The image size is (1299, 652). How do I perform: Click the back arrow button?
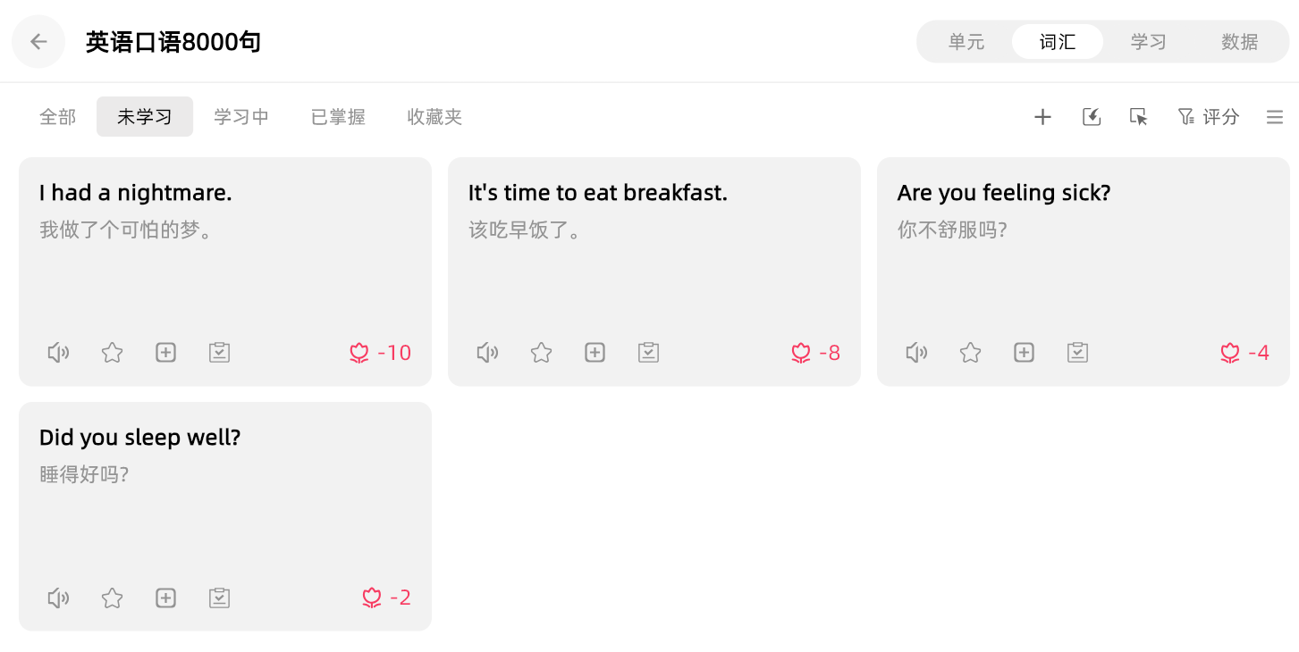tap(38, 42)
